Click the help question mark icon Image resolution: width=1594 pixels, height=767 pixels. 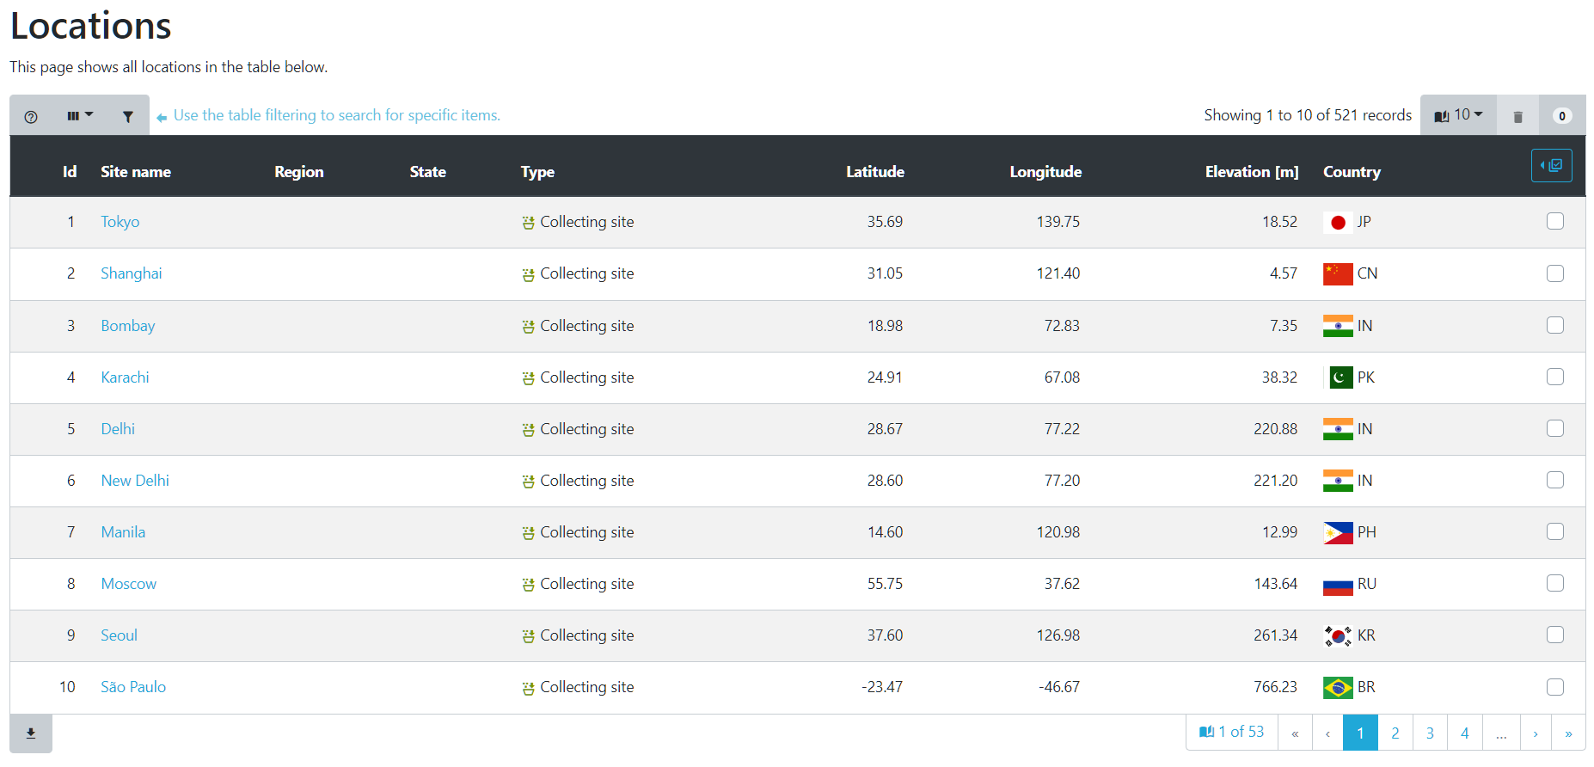coord(31,116)
